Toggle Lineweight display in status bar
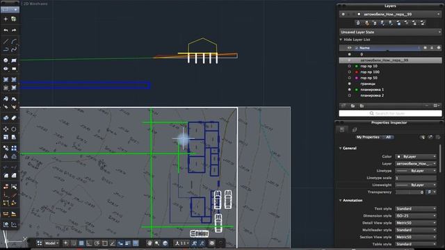 (x=128, y=243)
